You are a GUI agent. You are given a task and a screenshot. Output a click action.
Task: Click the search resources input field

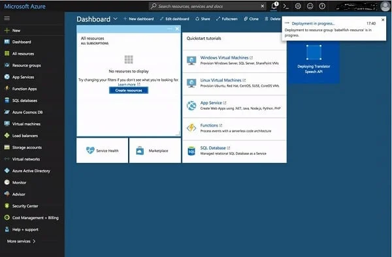[208, 7]
